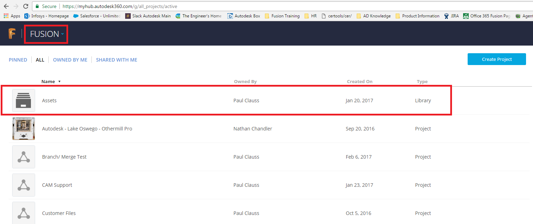Reload the page with the refresh icon

coord(25,6)
